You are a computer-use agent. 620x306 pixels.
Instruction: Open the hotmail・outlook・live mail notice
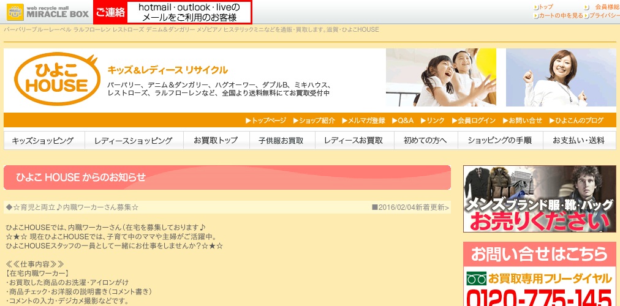click(x=189, y=12)
